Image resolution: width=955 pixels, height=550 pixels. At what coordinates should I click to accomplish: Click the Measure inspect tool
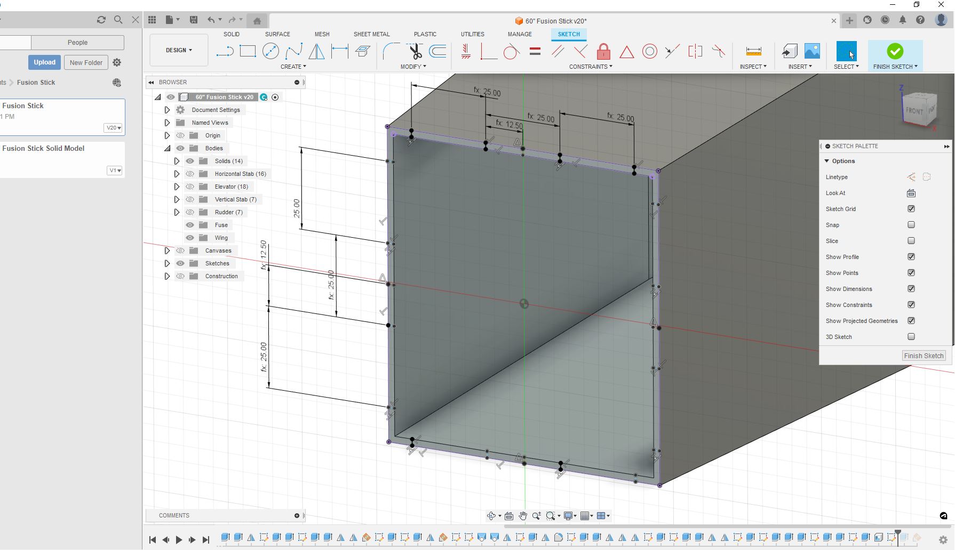pyautogui.click(x=753, y=51)
